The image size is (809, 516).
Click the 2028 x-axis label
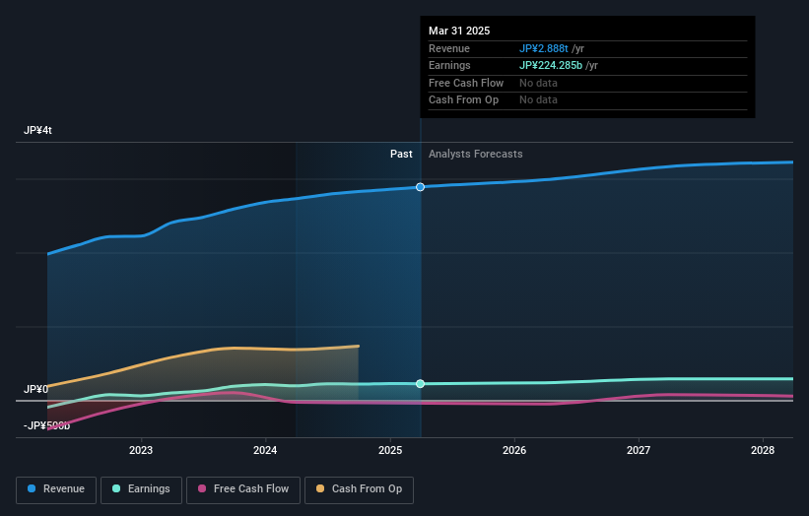click(763, 450)
